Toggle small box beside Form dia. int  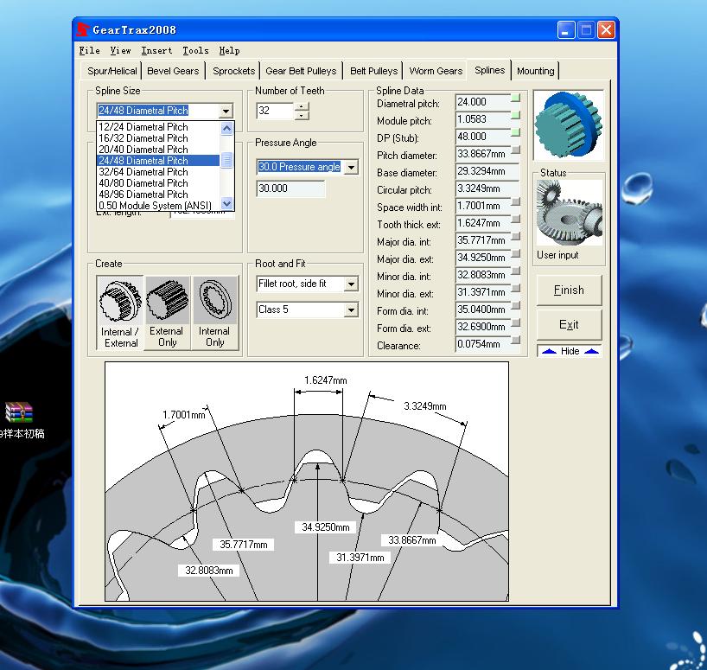tap(515, 305)
